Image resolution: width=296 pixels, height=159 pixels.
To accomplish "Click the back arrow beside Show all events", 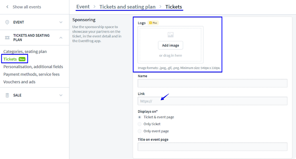I will click(x=7, y=7).
